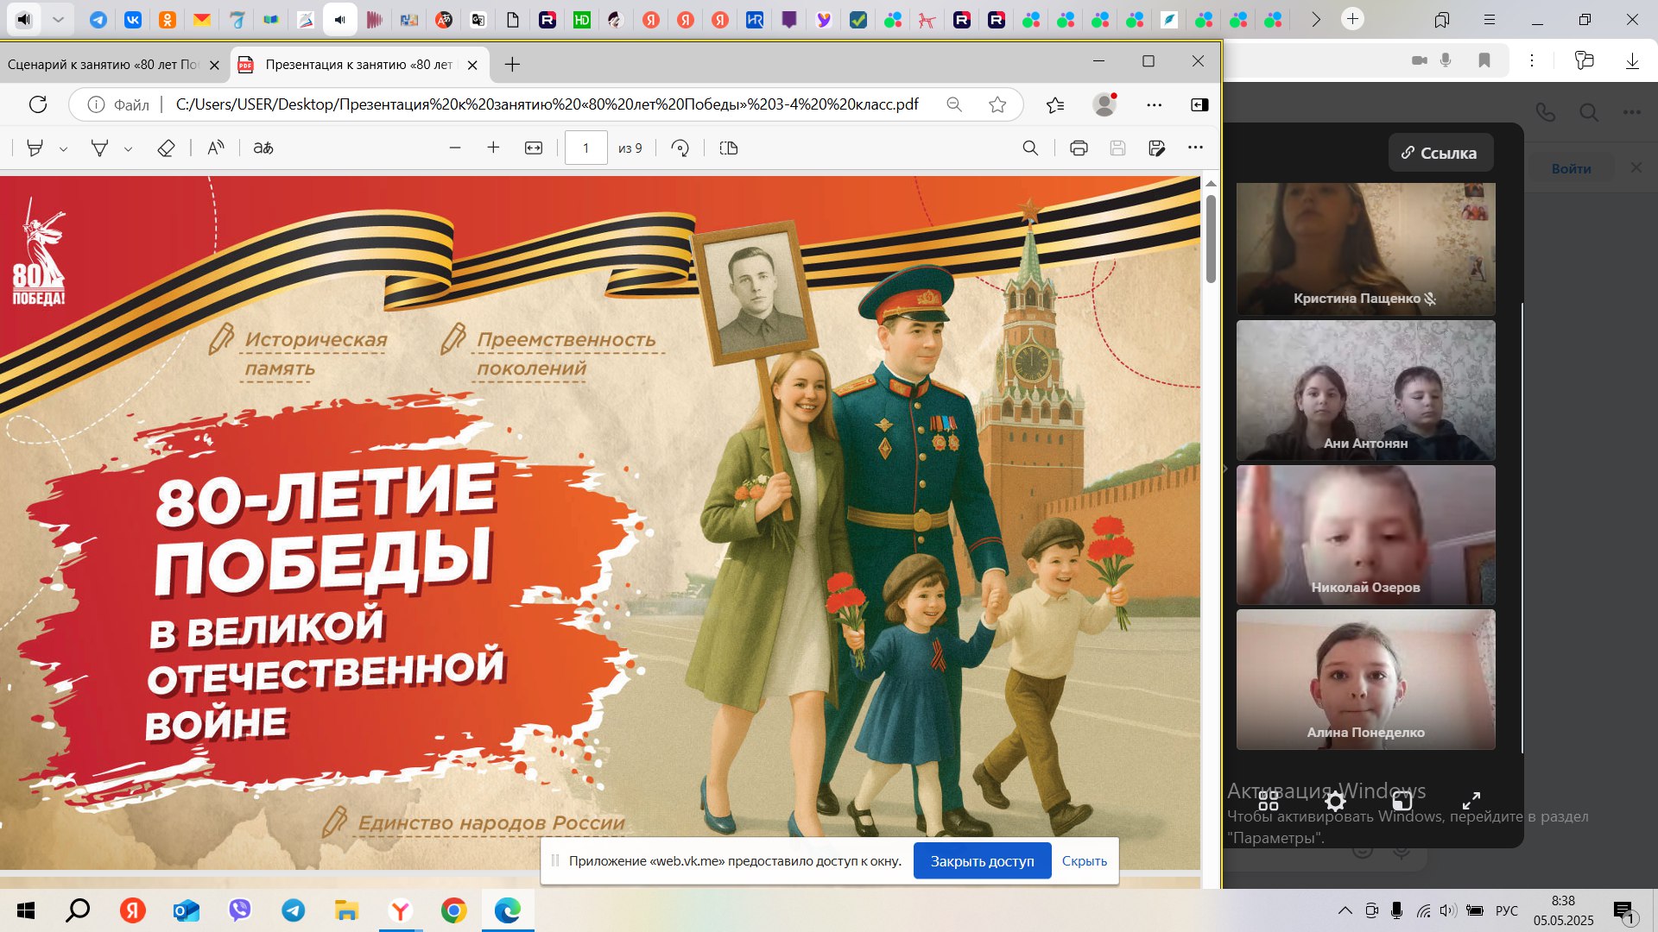The width and height of the screenshot is (1658, 932).
Task: Open the Edge profile avatar
Action: point(1104,104)
